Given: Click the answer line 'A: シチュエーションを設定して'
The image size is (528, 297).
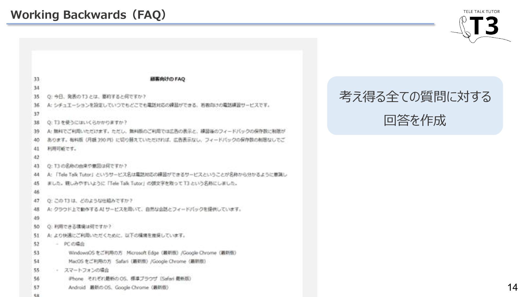Looking at the screenshot, I should point(159,105).
